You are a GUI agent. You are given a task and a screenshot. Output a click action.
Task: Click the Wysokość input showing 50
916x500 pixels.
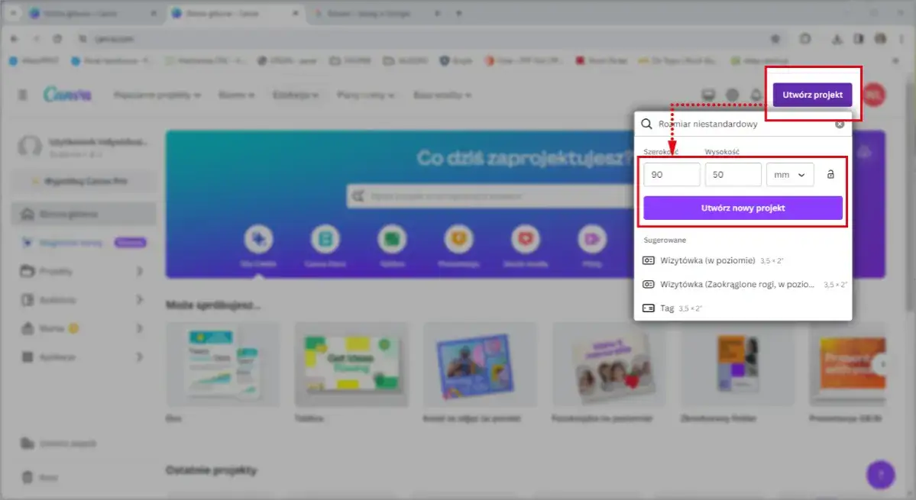(x=732, y=174)
